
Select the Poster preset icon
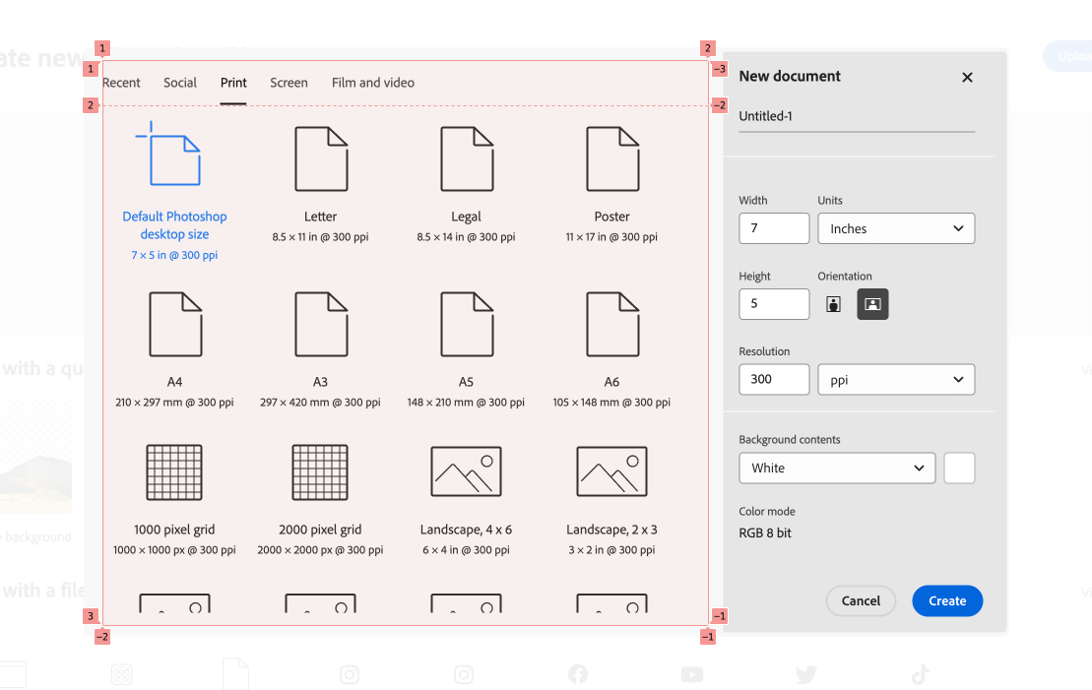611,159
